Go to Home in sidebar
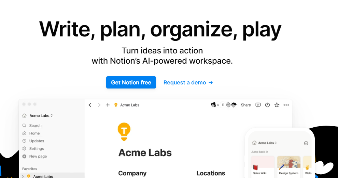 coord(34,133)
